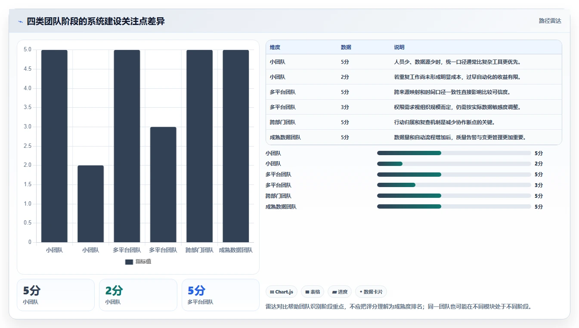
Task: Click the progress bar ending with 3分
Action: tap(454, 185)
